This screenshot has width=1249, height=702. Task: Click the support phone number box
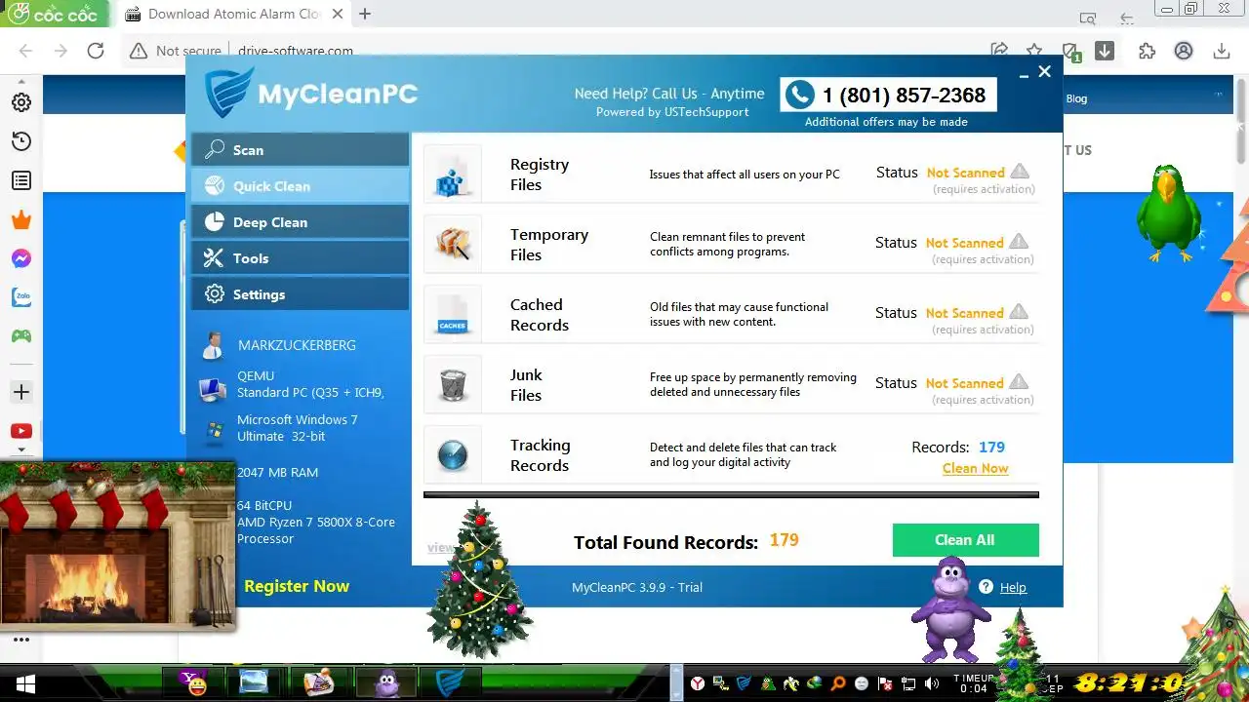[x=888, y=95]
